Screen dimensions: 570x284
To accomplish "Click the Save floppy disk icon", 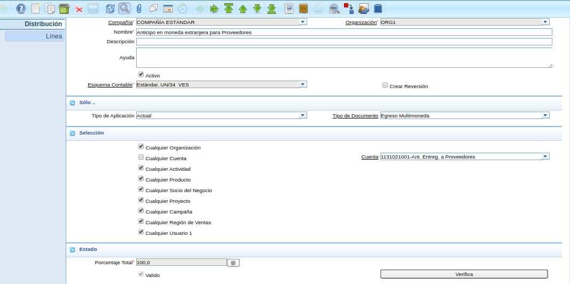I will coord(93,8).
